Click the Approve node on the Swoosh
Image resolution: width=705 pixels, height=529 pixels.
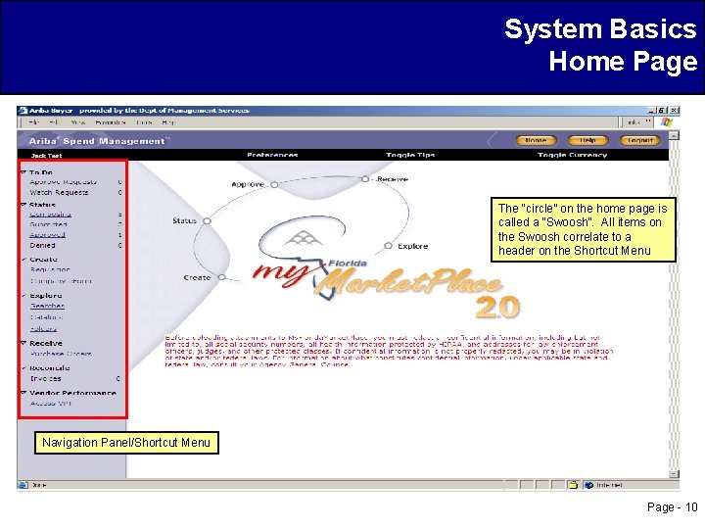[x=274, y=184]
